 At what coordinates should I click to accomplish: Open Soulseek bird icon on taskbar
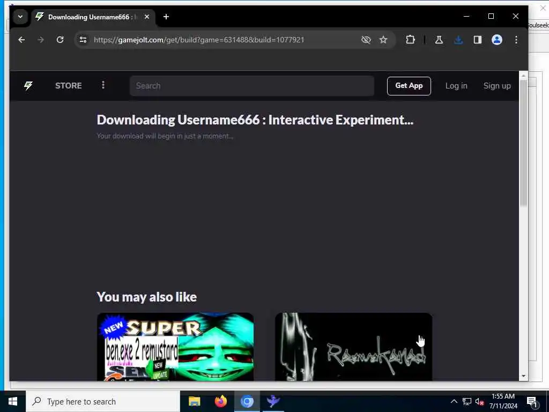pyautogui.click(x=273, y=401)
